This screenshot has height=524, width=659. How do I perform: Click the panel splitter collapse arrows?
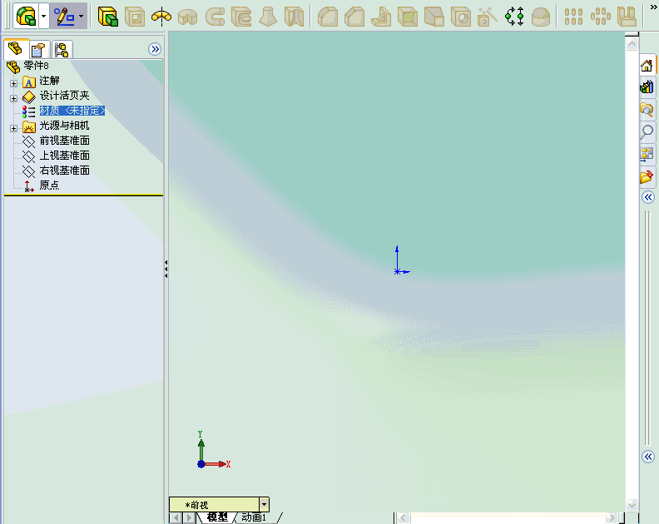pos(166,269)
